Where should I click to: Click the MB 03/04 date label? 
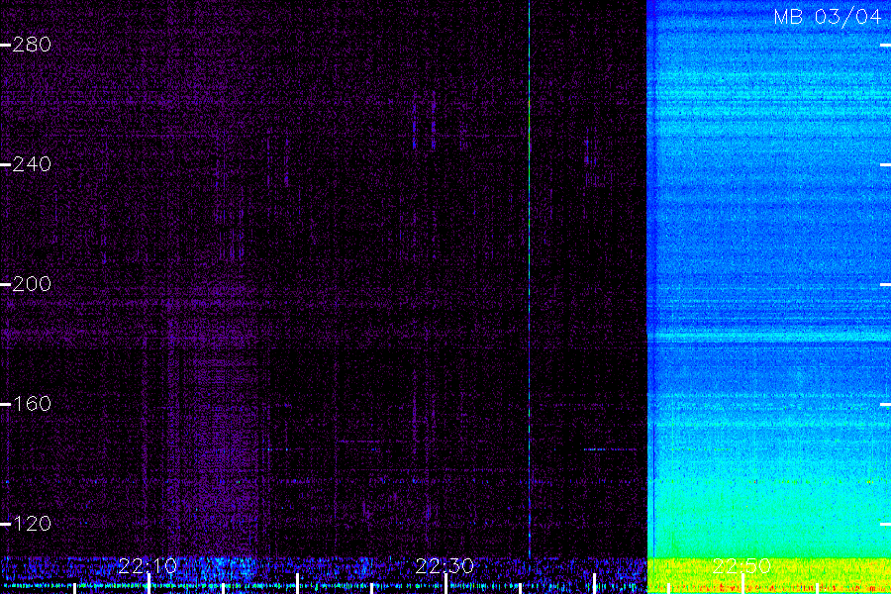pos(828,17)
